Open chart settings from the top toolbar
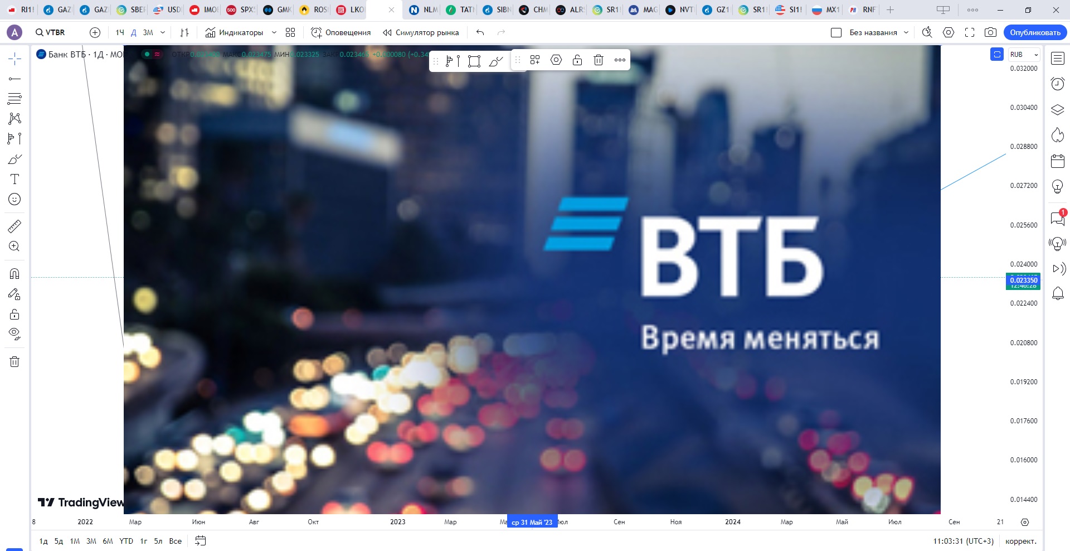This screenshot has width=1070, height=551. pos(948,32)
